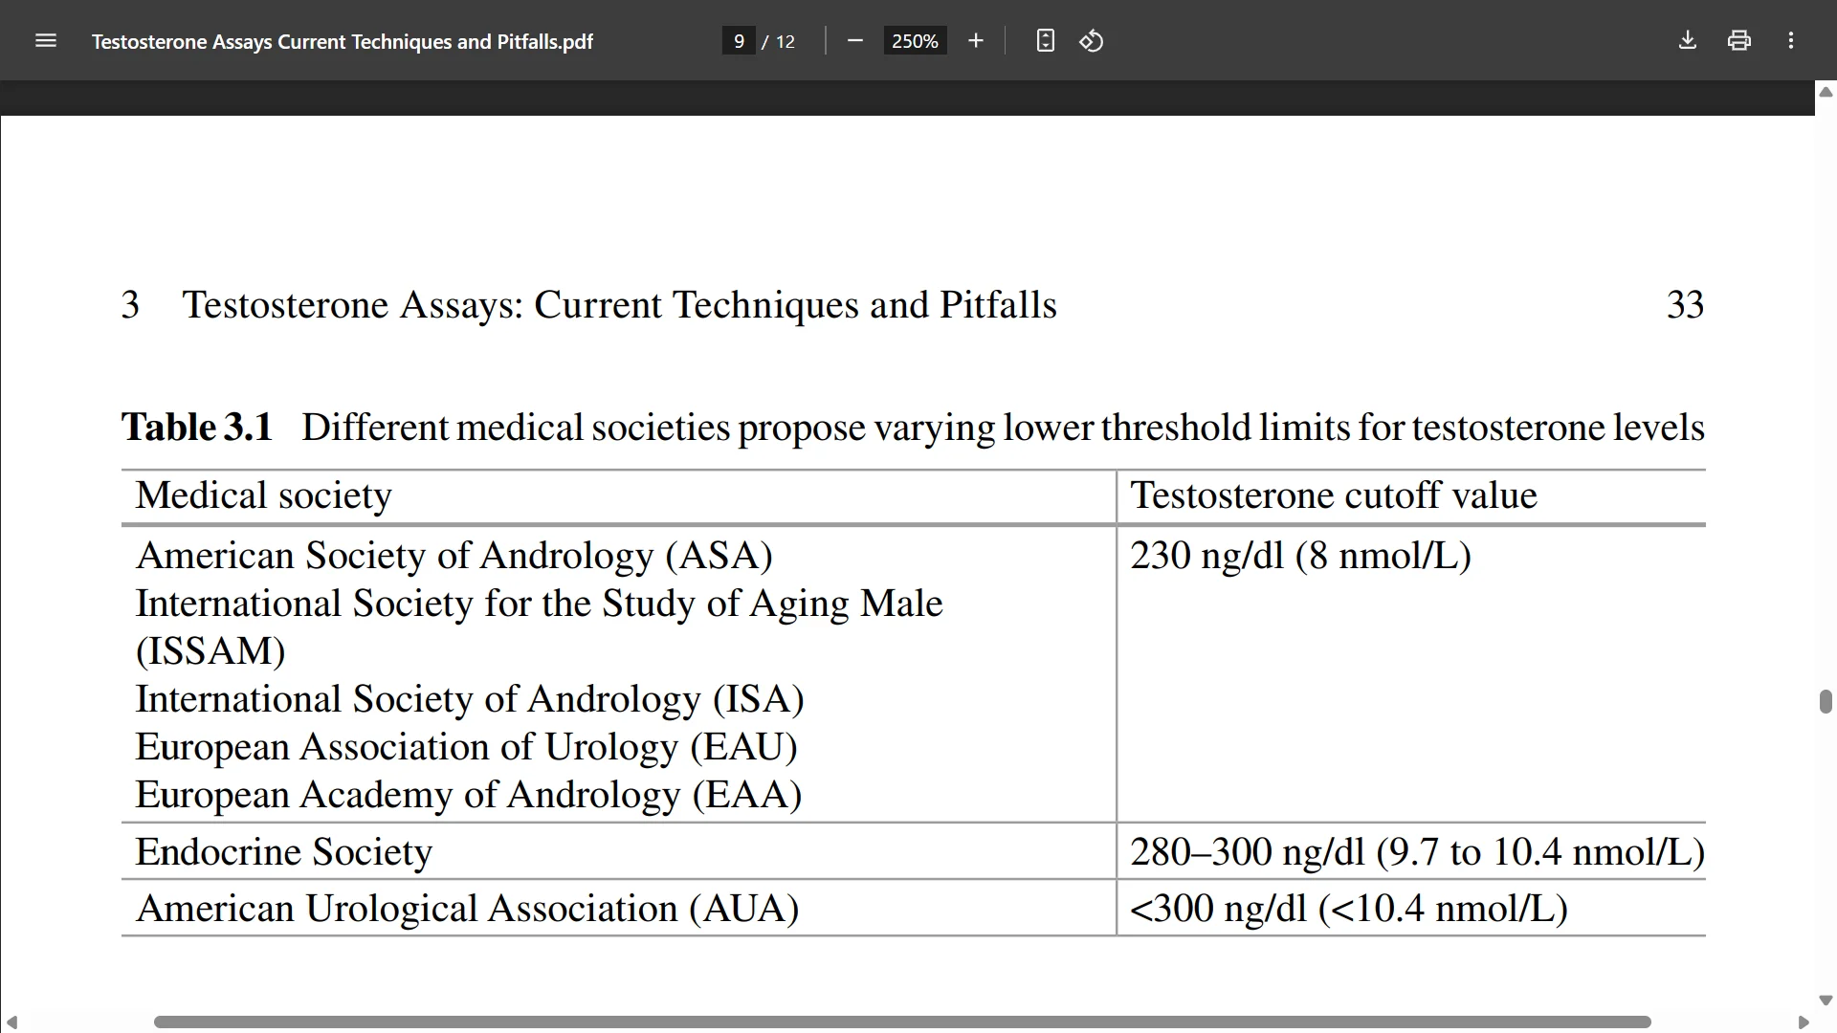Screen dimensions: 1837x1033
Task: Click the horizontal scrollbar thumb
Action: (902, 1022)
